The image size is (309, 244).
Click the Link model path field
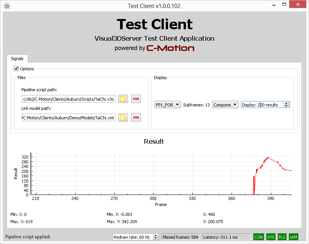point(69,117)
